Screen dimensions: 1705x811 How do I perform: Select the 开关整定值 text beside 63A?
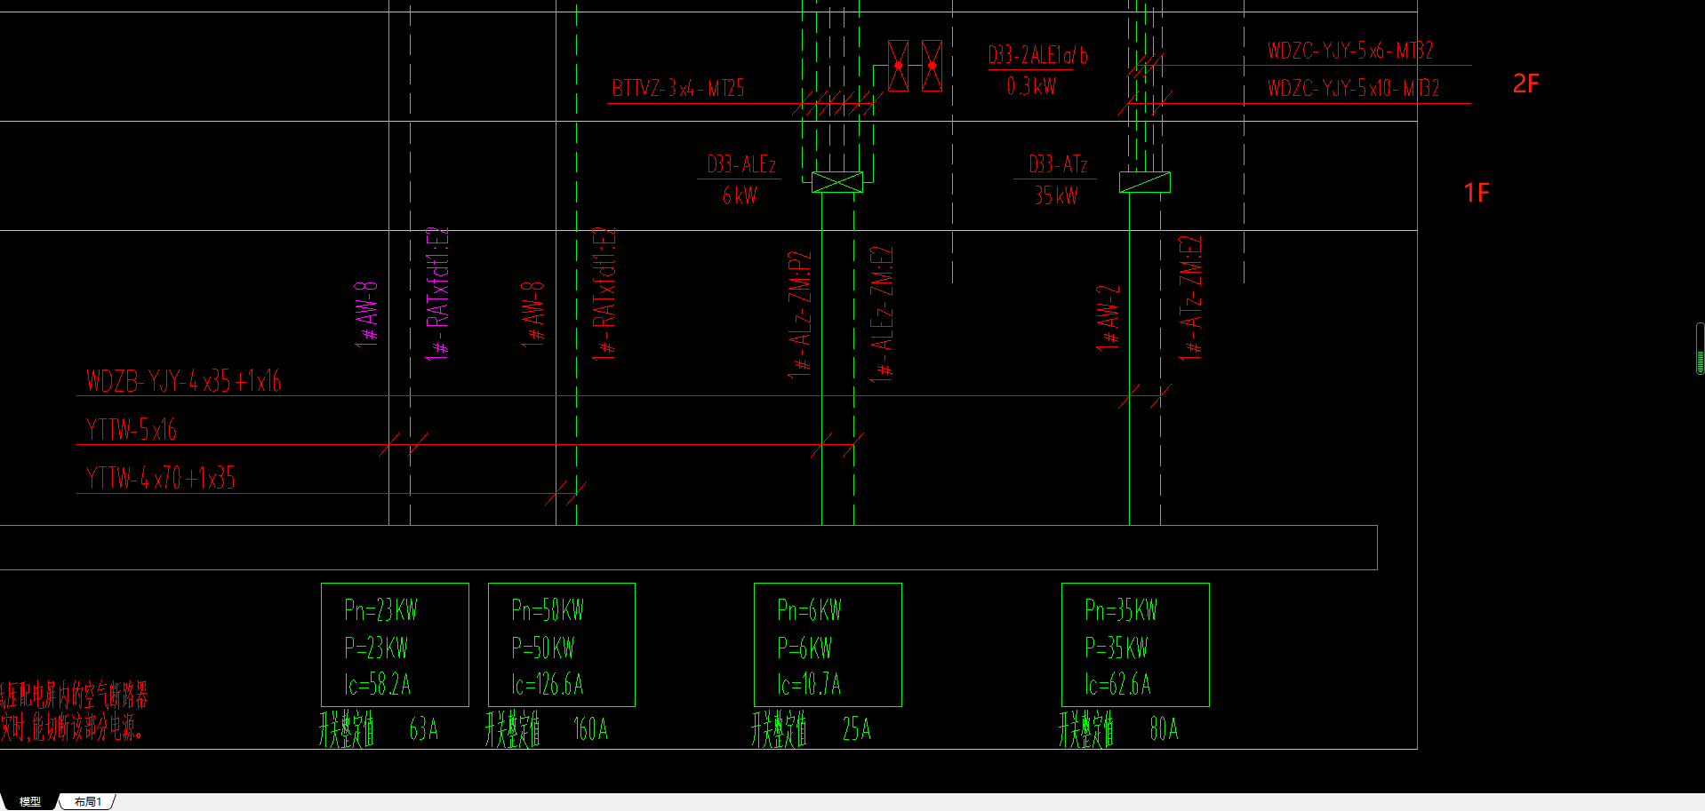347,730
